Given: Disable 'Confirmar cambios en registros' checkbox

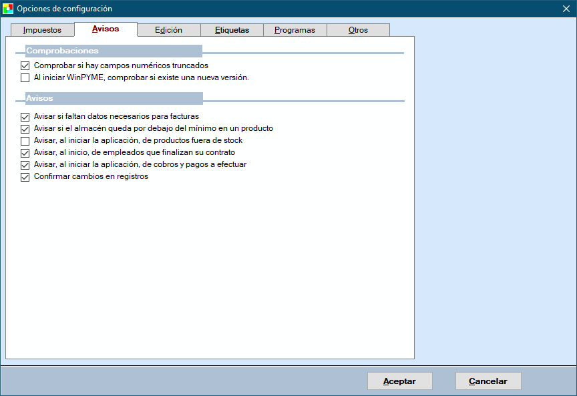Looking at the screenshot, I should [25, 177].
